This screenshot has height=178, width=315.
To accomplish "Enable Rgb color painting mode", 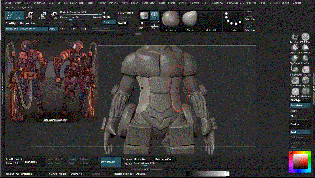I will [x=109, y=22].
